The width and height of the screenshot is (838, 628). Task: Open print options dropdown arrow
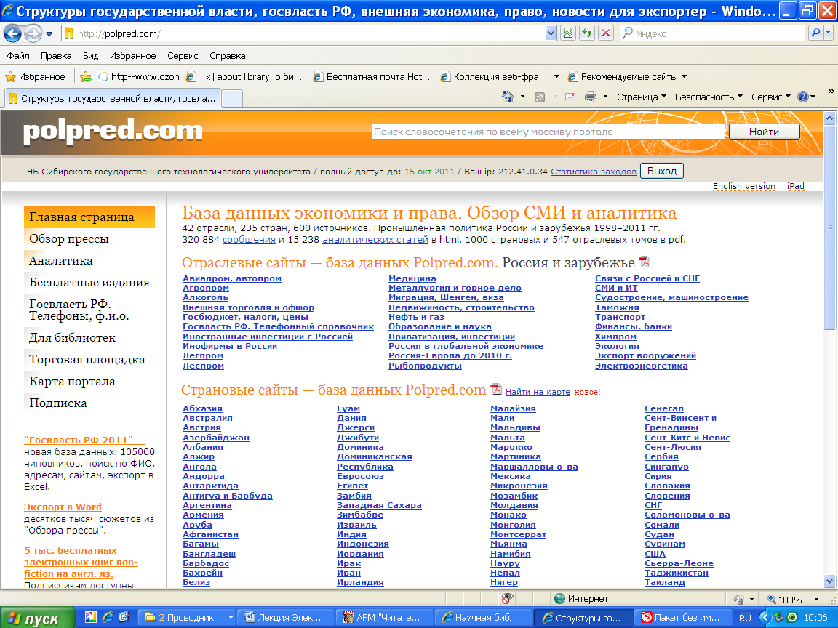(605, 97)
